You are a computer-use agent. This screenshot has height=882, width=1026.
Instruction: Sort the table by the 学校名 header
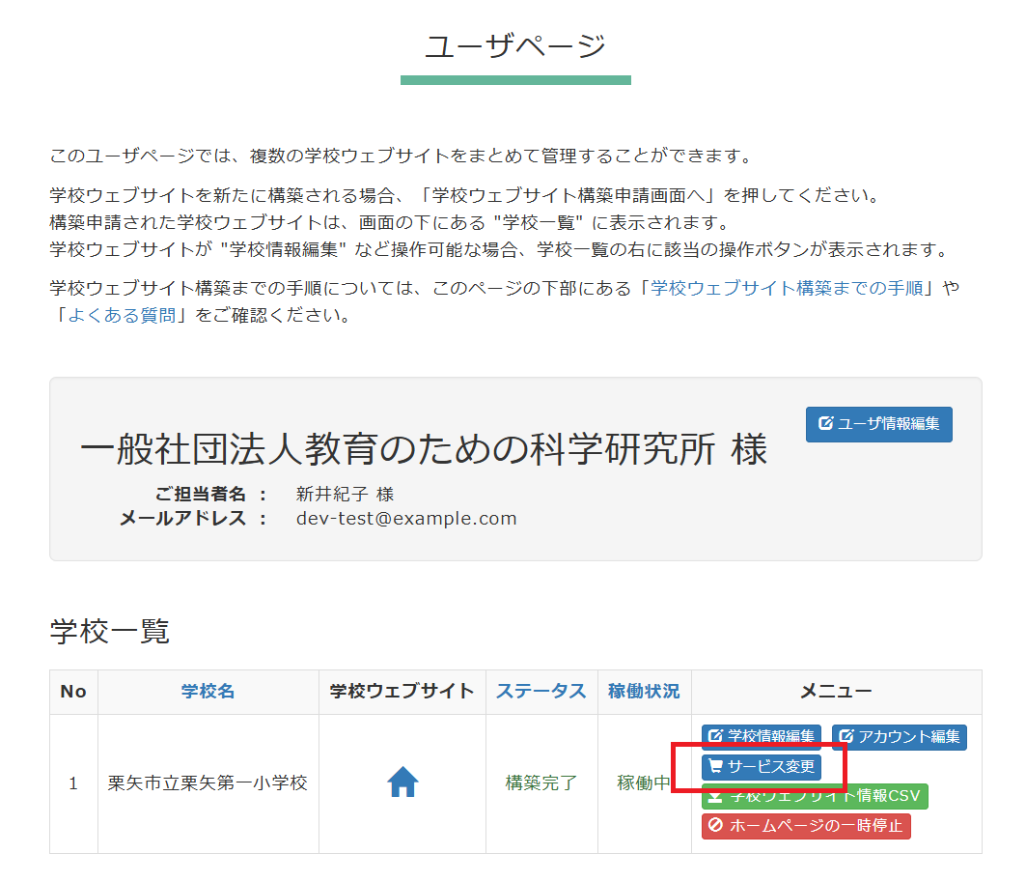click(x=208, y=692)
